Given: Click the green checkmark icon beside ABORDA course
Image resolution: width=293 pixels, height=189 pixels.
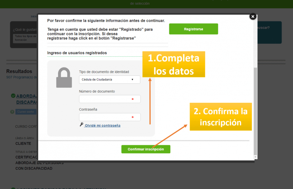Looking at the screenshot, I should coord(13,96).
